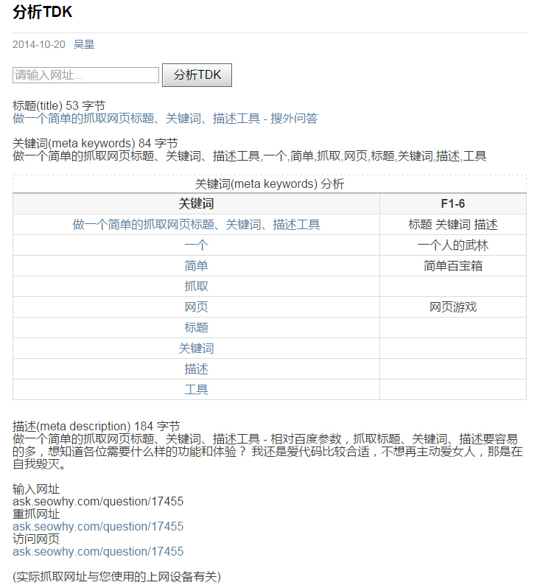
Task: Select cell 网页游戏
Action: click(x=453, y=307)
